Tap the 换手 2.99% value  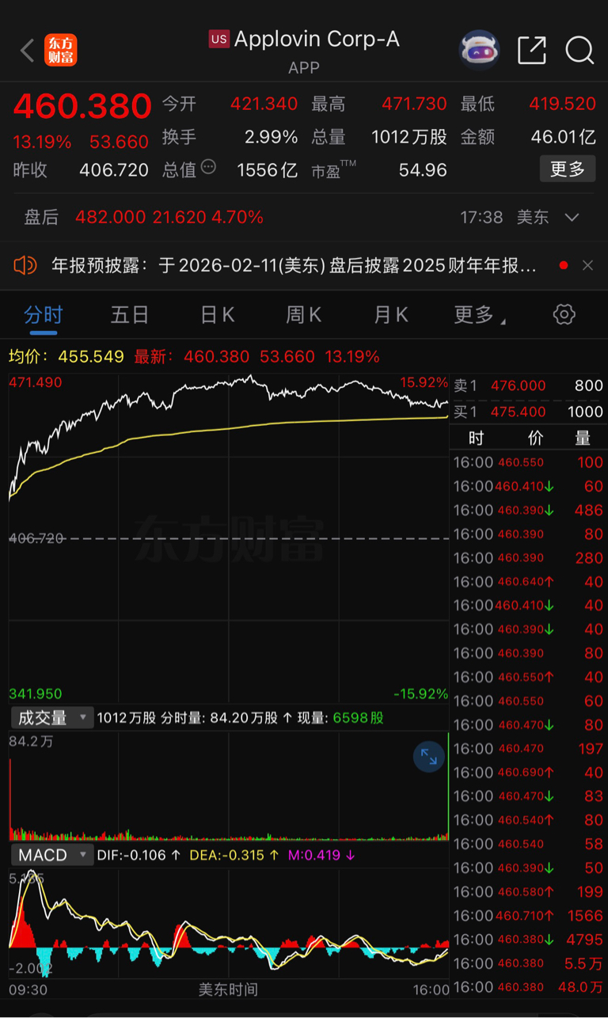click(271, 137)
